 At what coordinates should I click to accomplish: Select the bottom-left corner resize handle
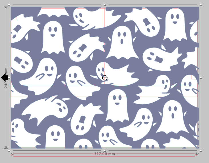(9, 150)
